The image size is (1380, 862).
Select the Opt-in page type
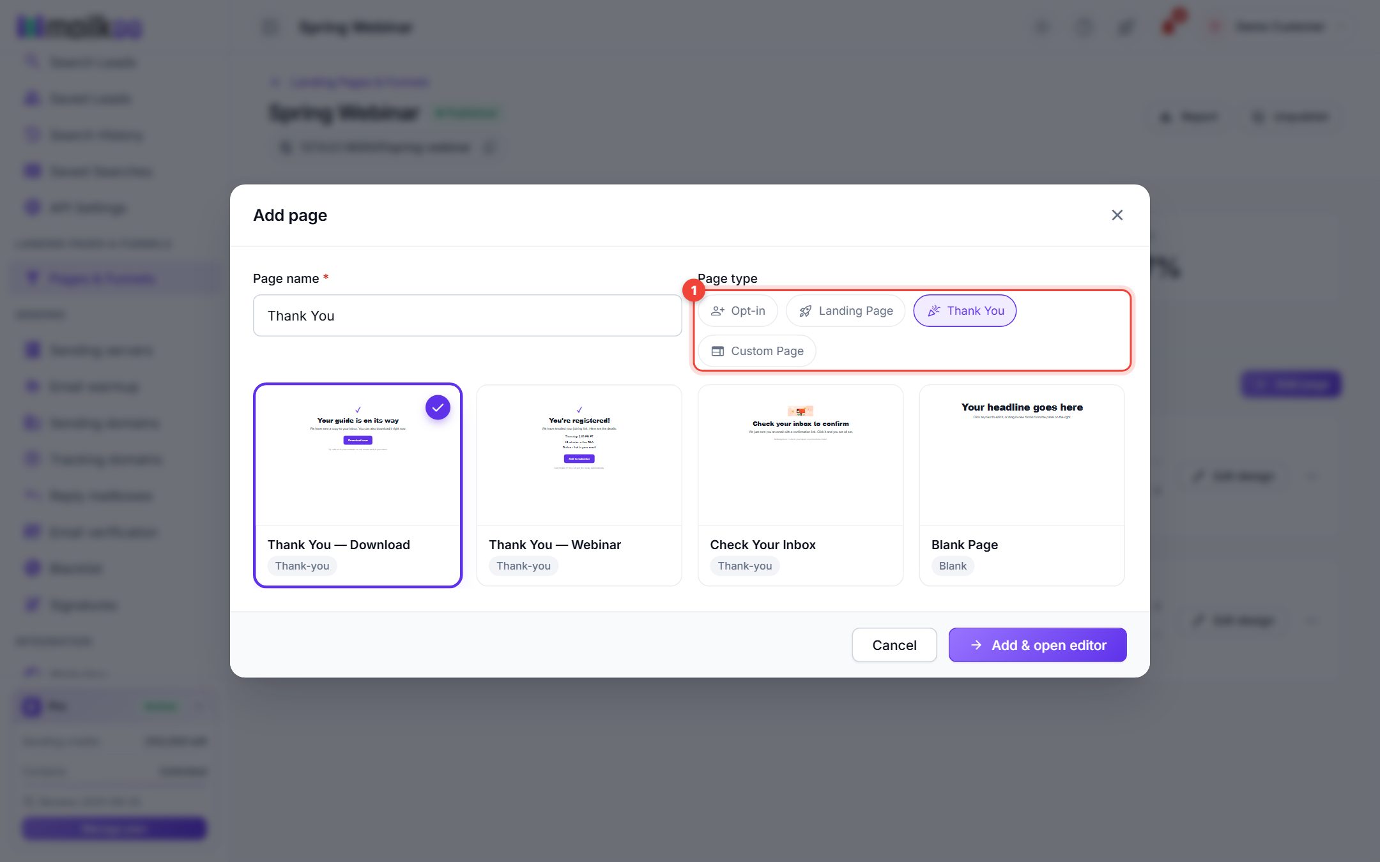click(738, 311)
